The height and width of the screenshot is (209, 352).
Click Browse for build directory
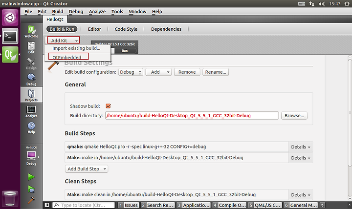coord(294,116)
